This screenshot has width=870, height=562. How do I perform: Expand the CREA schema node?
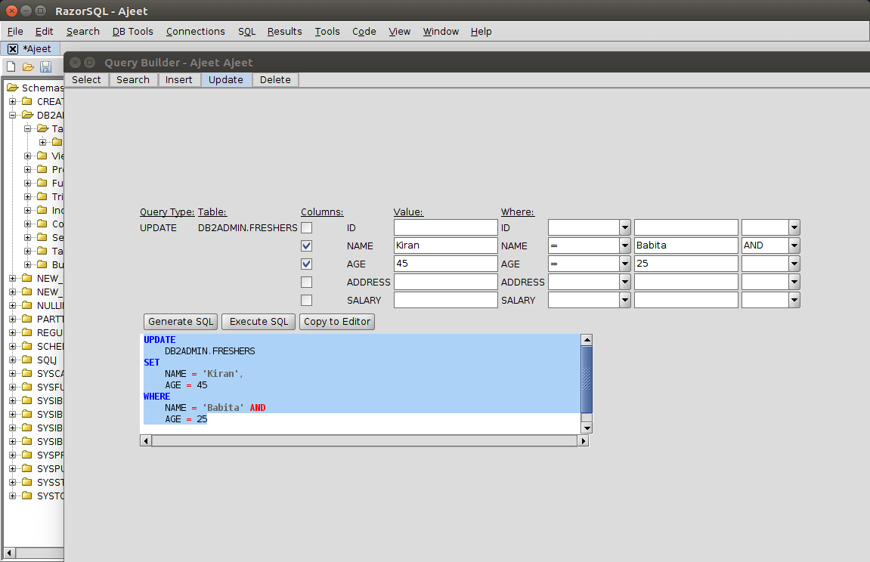click(x=12, y=101)
